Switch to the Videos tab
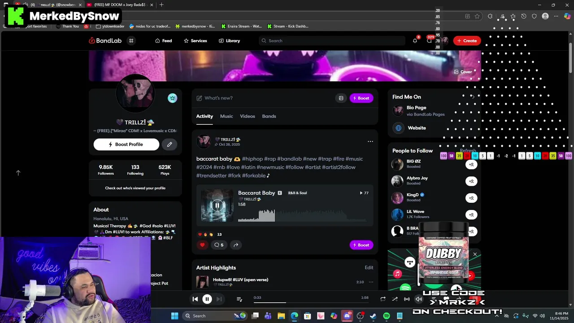 [x=248, y=116]
